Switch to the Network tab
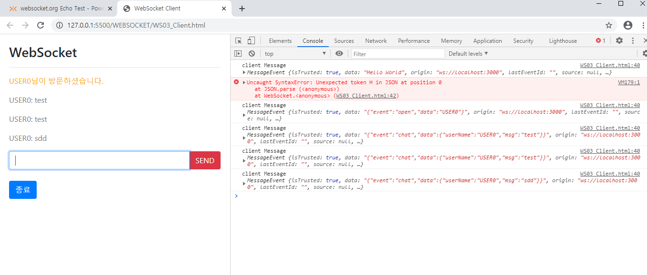The width and height of the screenshot is (647, 275). tap(376, 41)
